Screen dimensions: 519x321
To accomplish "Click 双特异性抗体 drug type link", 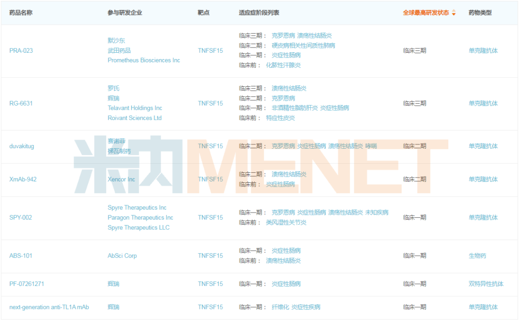I will click(x=486, y=284).
